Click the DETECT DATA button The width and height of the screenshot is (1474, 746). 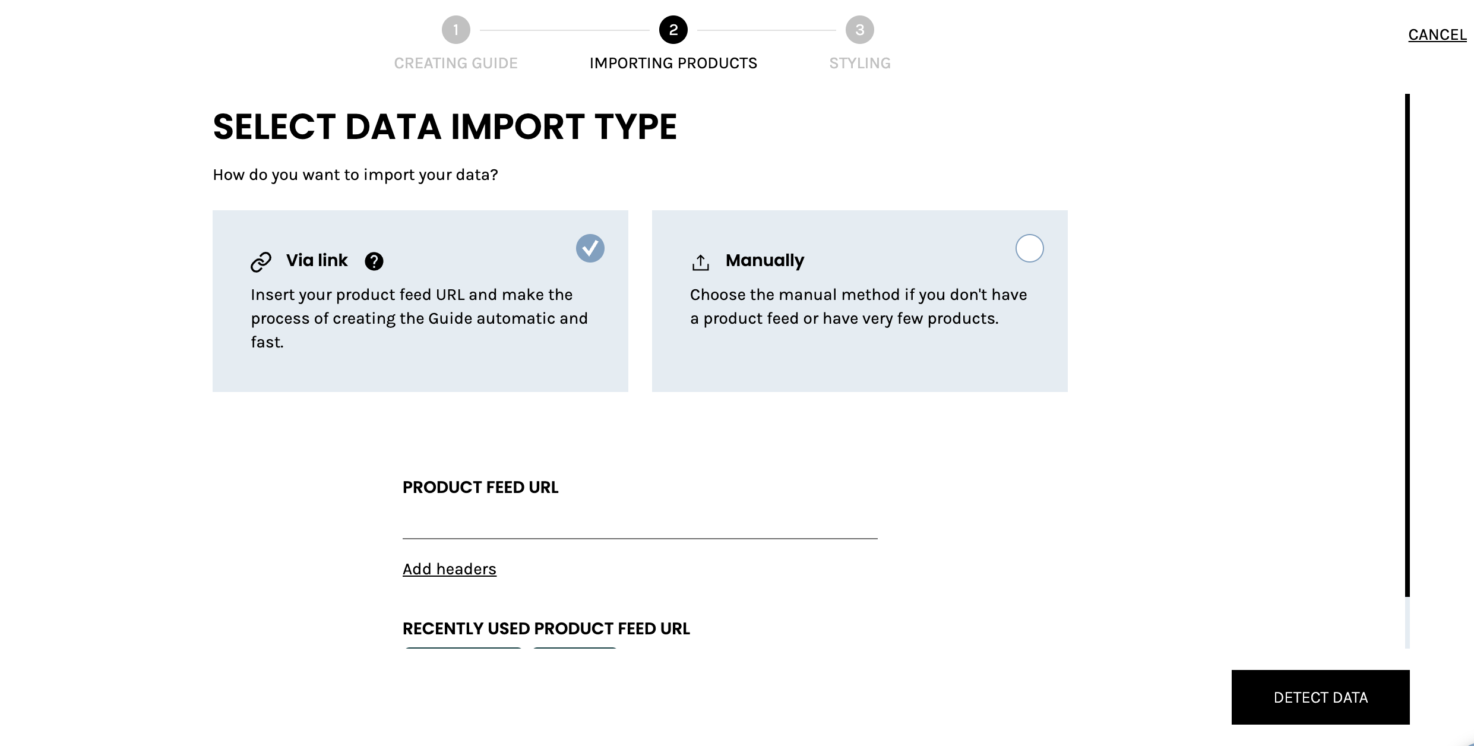1320,697
